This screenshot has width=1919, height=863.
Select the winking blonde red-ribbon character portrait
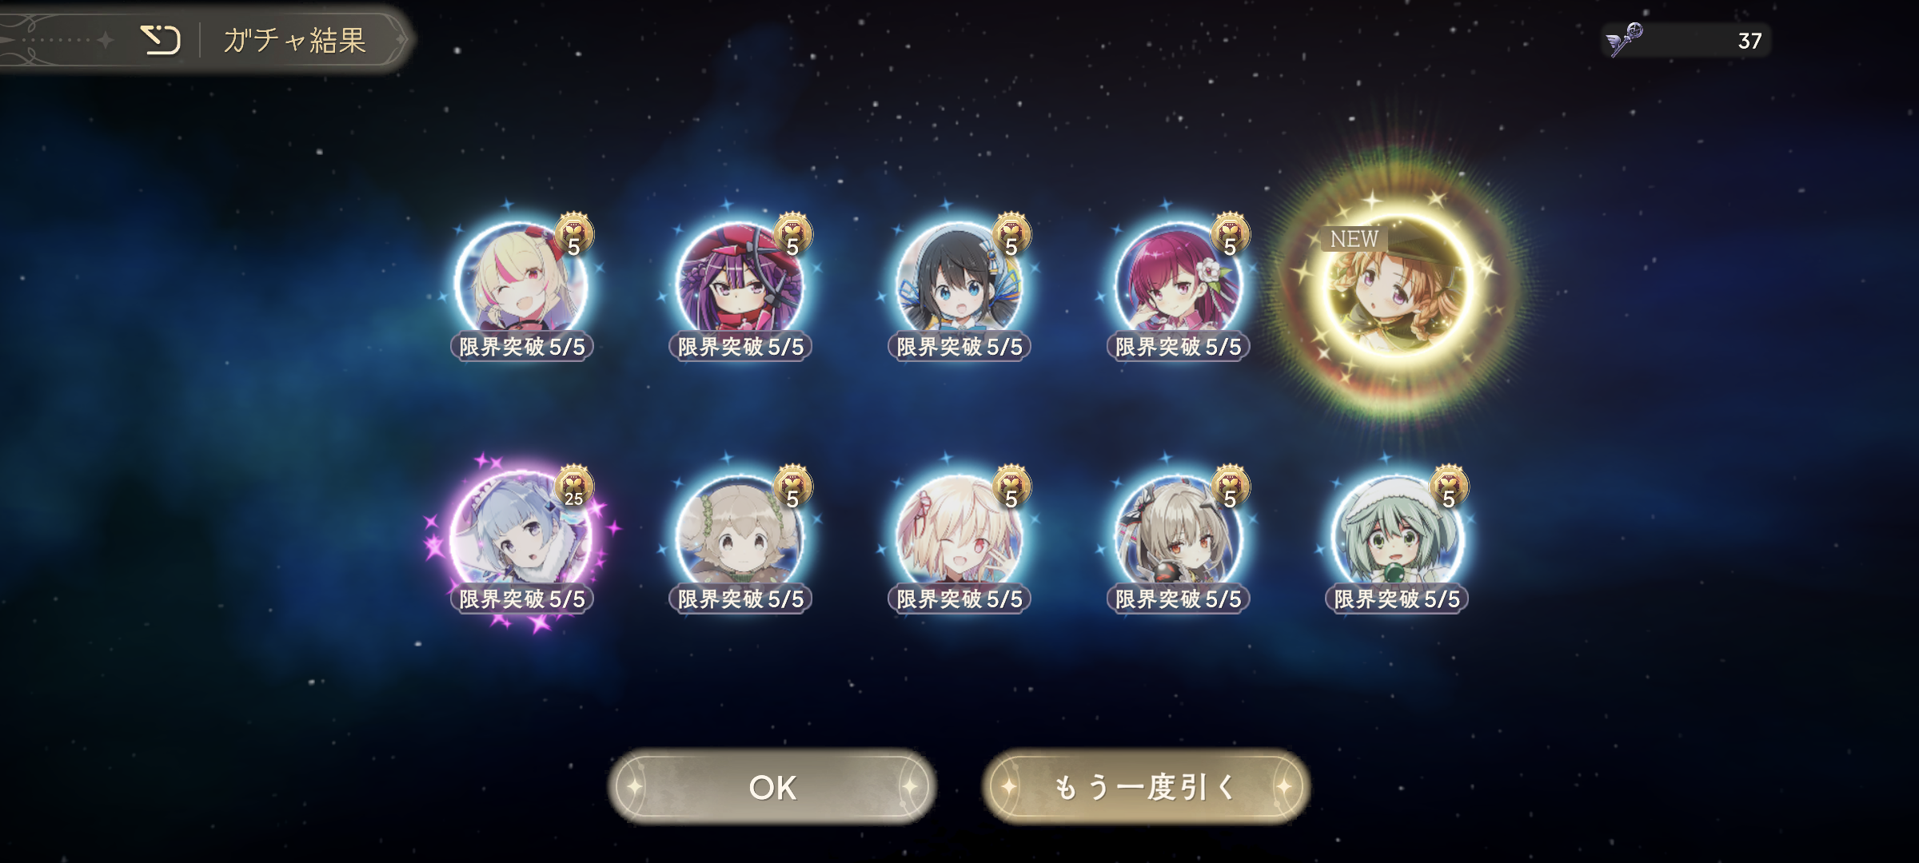(x=959, y=535)
